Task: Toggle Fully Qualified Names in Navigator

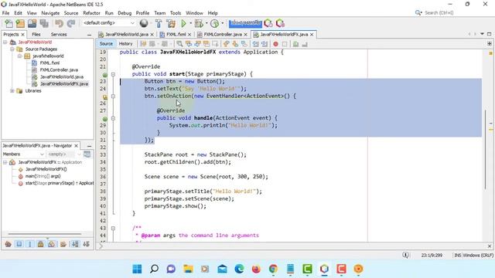Action: click(63, 244)
